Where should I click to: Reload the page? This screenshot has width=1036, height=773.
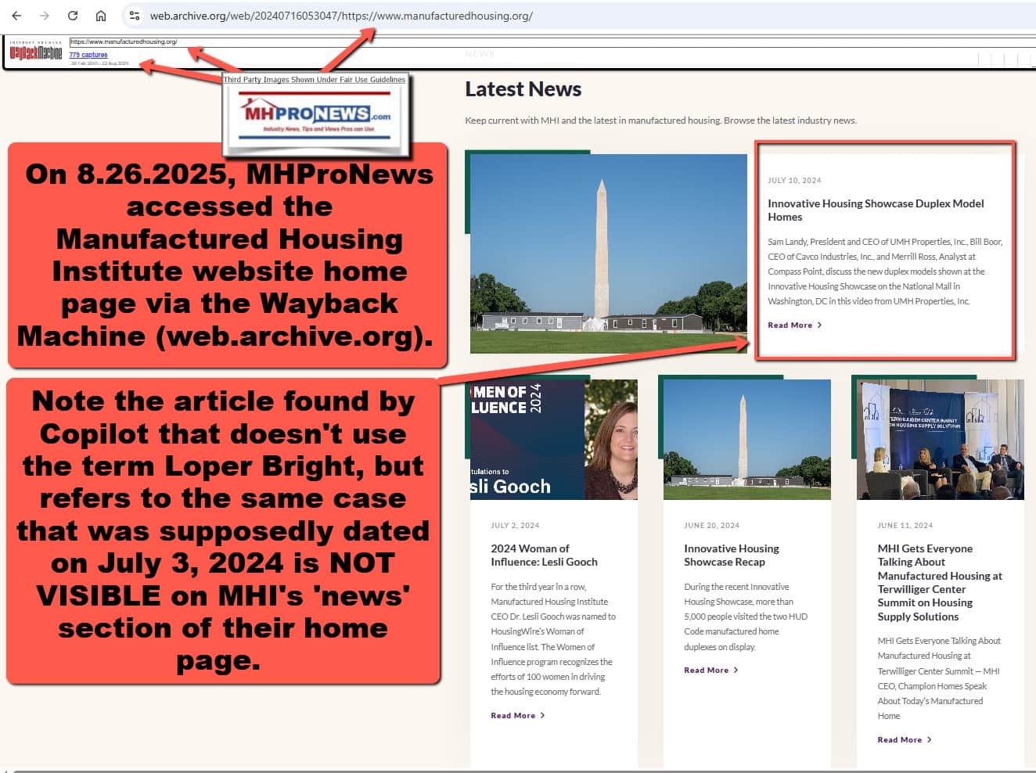pos(73,16)
